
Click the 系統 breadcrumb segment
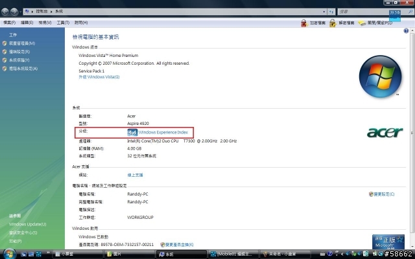(59, 12)
